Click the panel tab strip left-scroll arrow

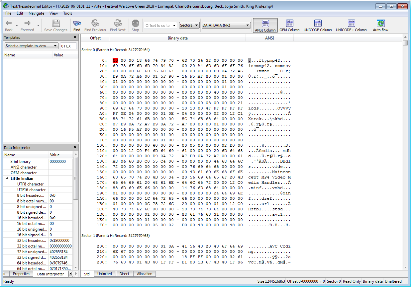pos(70,274)
